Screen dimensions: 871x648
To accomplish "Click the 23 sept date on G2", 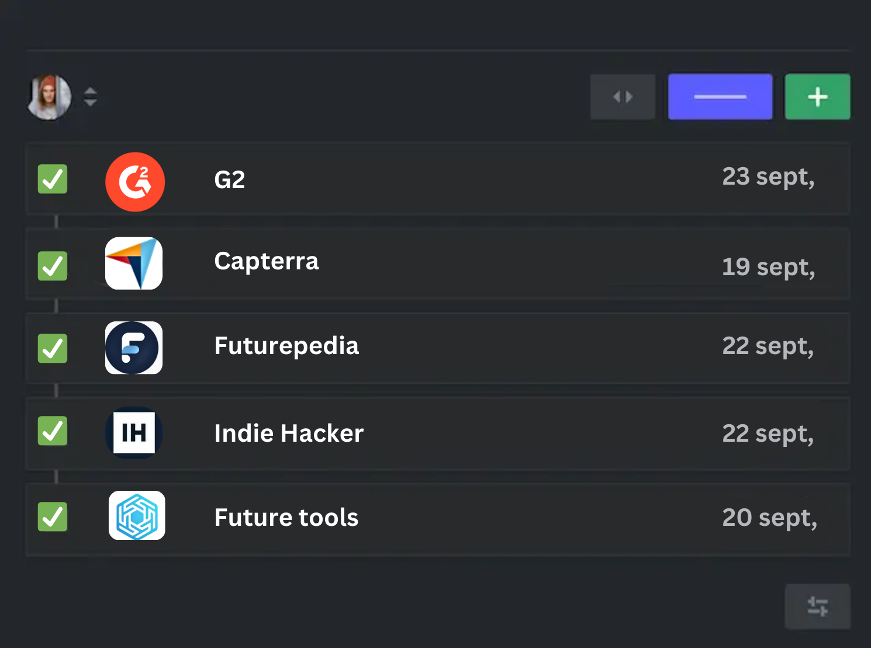I will coord(768,177).
